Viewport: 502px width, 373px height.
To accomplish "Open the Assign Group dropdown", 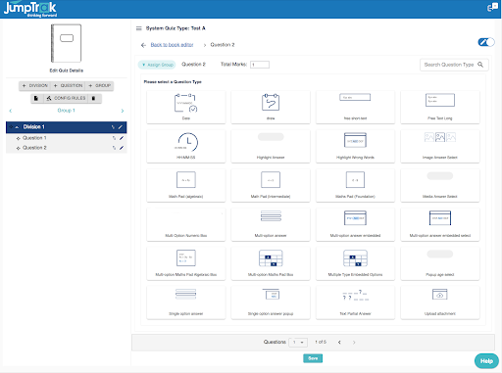I will (157, 65).
